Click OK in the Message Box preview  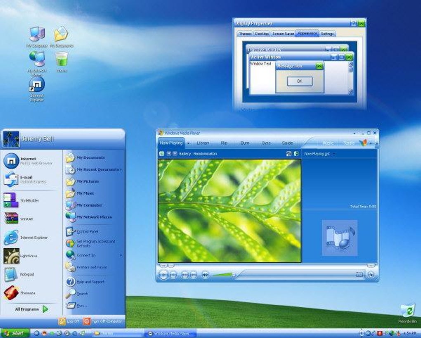click(x=300, y=81)
